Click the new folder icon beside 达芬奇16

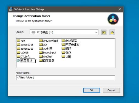(x=18, y=60)
